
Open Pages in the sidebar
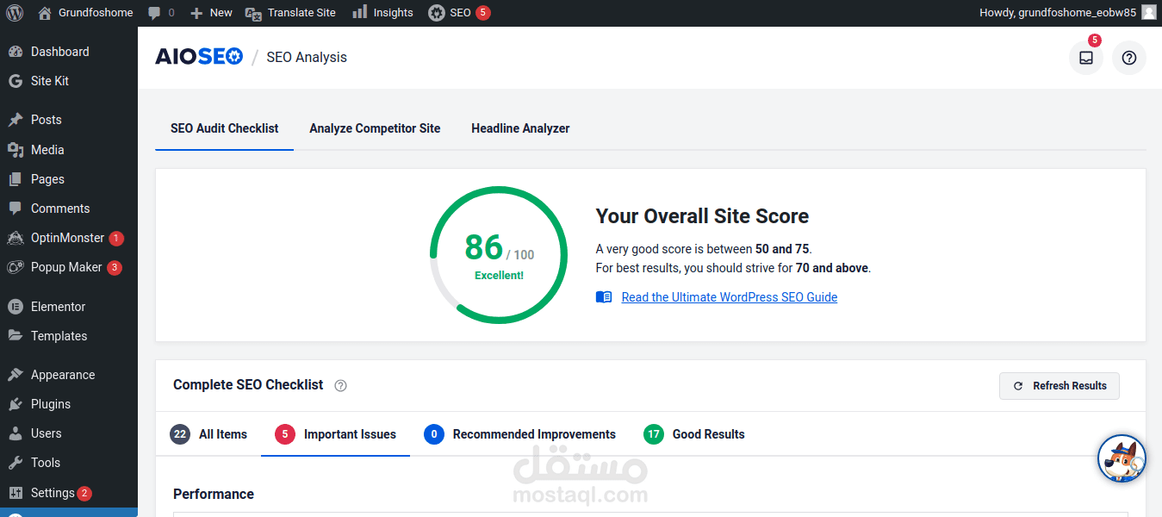pos(69,179)
